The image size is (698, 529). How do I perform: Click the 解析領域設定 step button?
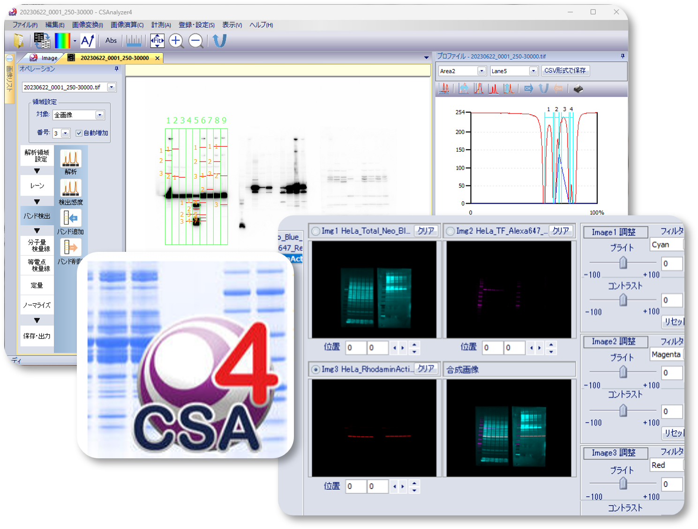[x=37, y=156]
